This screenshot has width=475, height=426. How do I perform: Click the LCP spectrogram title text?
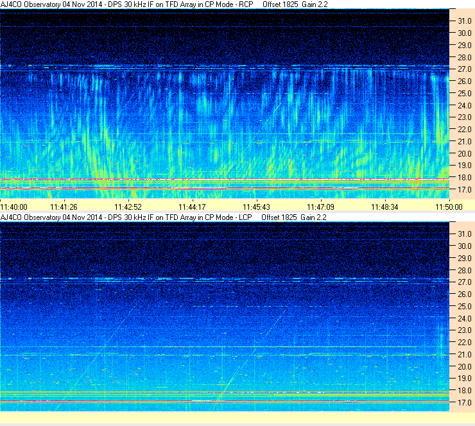tap(126, 217)
